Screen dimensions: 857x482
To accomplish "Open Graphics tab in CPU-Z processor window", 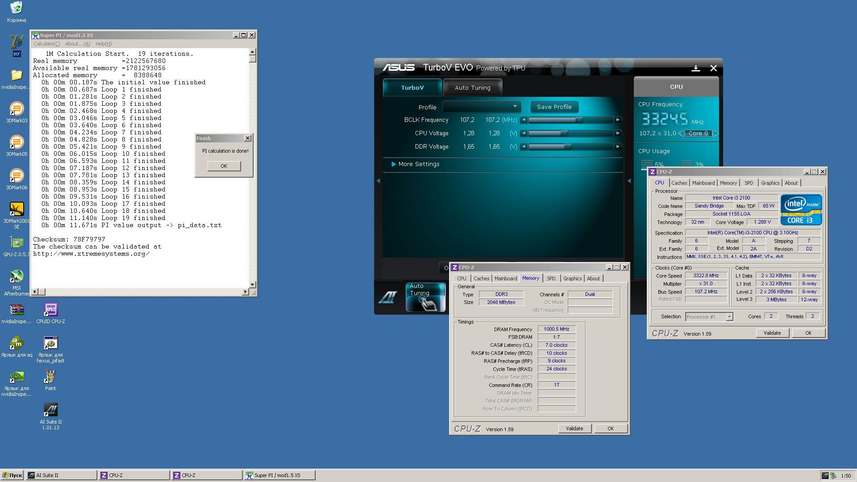I will click(770, 183).
